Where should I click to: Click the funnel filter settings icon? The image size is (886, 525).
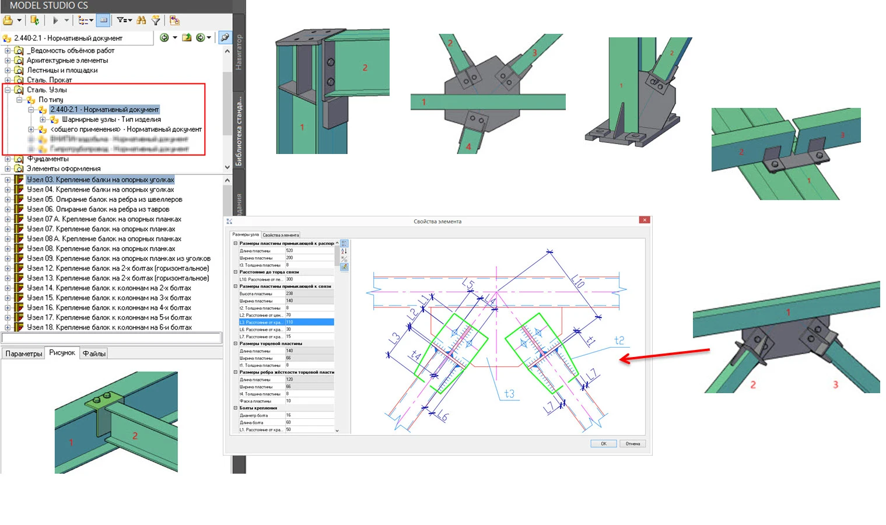(156, 20)
